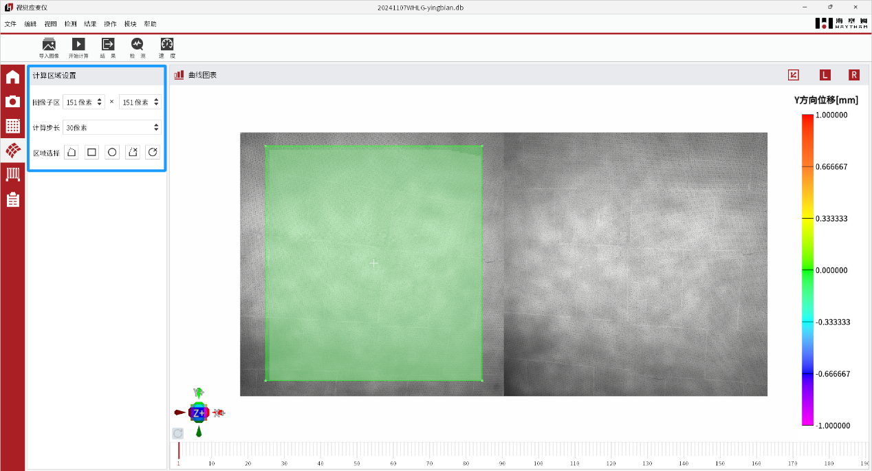The image size is (872, 471).
Task: Choose the circle region selection tool
Action: pos(112,152)
